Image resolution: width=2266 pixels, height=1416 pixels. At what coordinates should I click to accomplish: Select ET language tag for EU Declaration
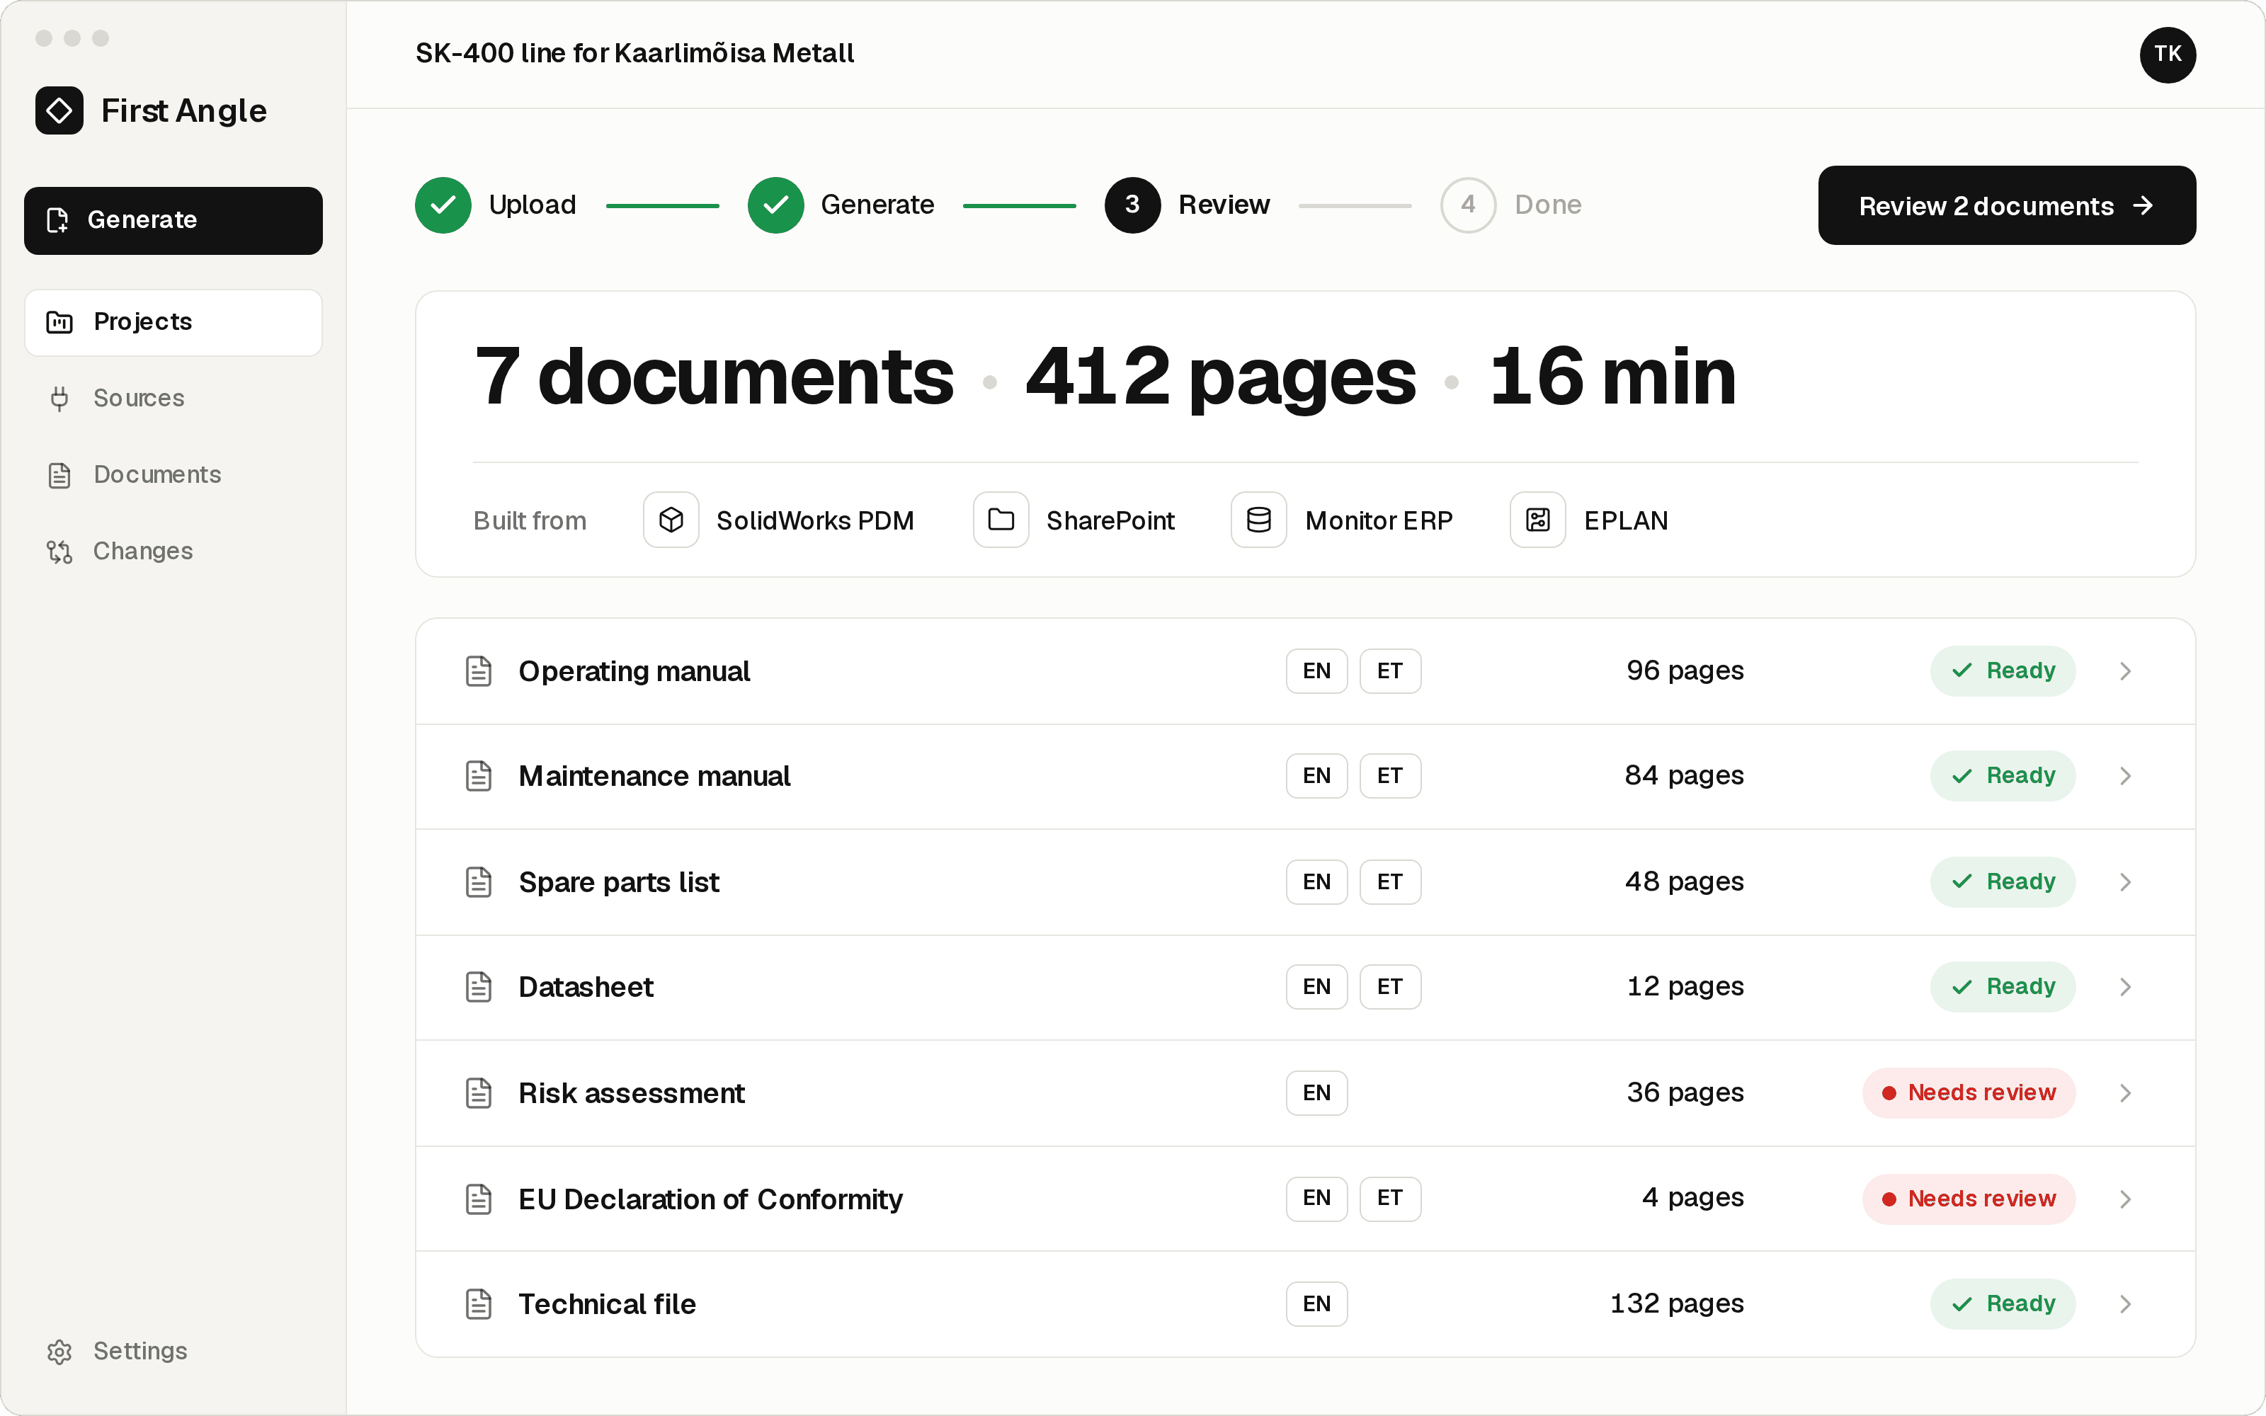[x=1391, y=1199]
